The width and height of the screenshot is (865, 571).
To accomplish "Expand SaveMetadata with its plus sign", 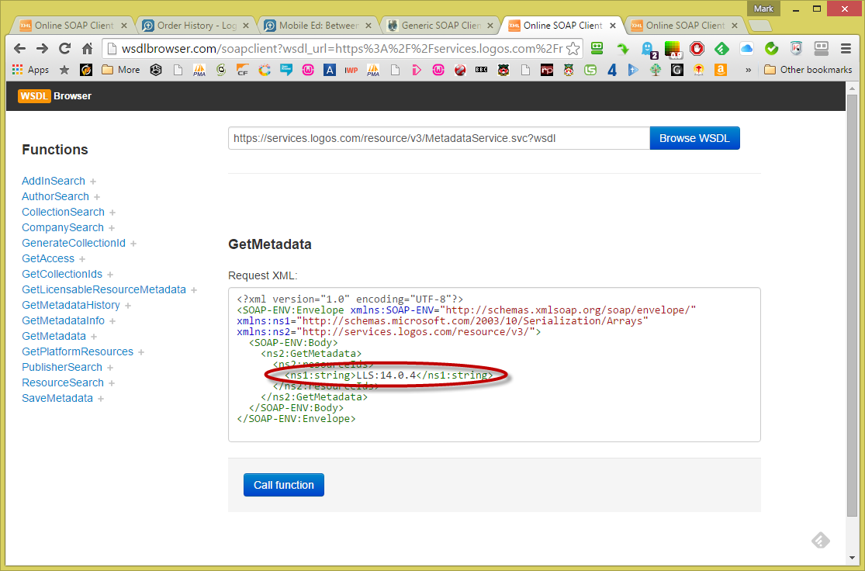I will coord(100,398).
